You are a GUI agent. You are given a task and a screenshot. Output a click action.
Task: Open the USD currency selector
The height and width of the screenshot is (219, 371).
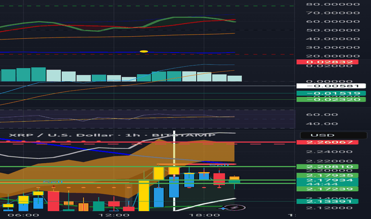(x=333, y=135)
